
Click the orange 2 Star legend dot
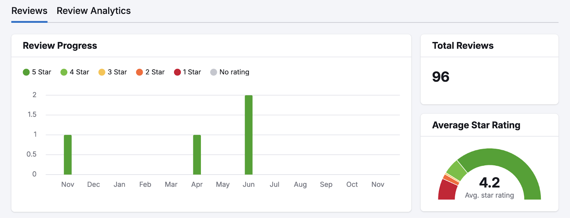tap(139, 72)
